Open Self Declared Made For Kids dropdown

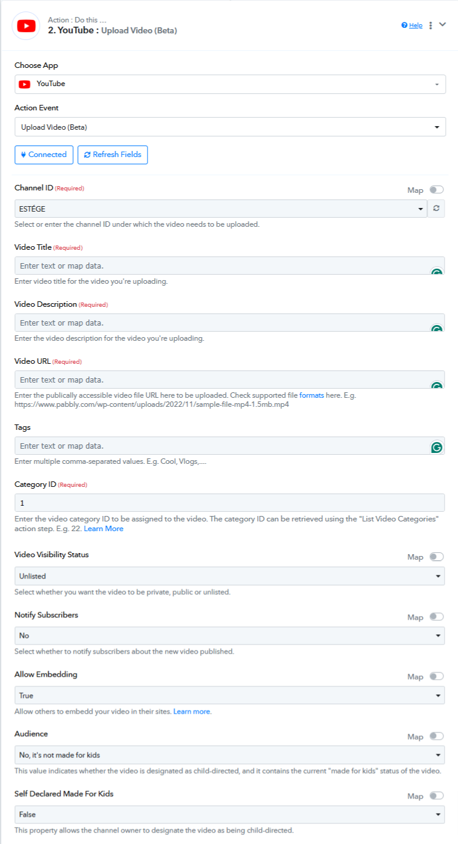(x=229, y=814)
